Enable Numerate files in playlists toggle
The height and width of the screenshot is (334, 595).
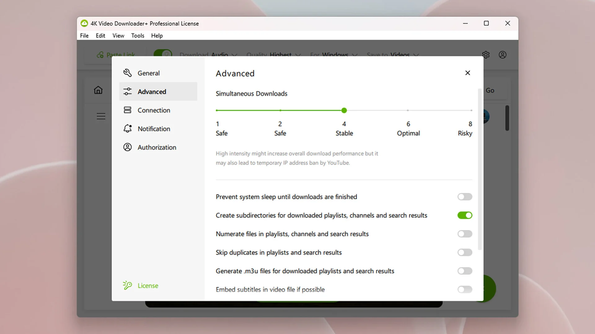465,234
